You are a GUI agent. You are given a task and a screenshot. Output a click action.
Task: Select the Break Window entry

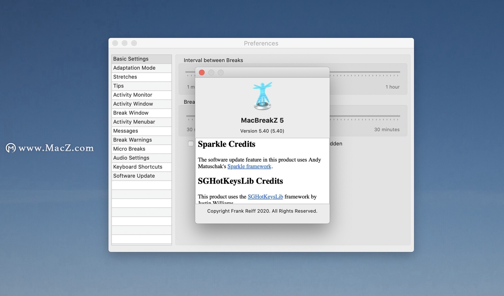click(x=141, y=113)
